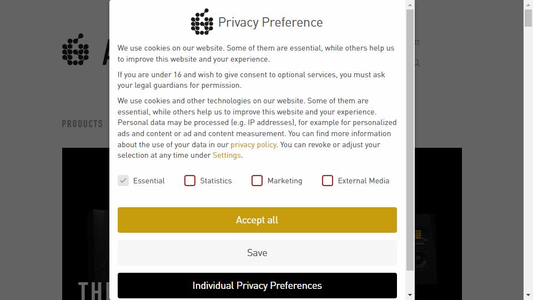
Task: Open the search magnifier icon
Action: [x=416, y=63]
